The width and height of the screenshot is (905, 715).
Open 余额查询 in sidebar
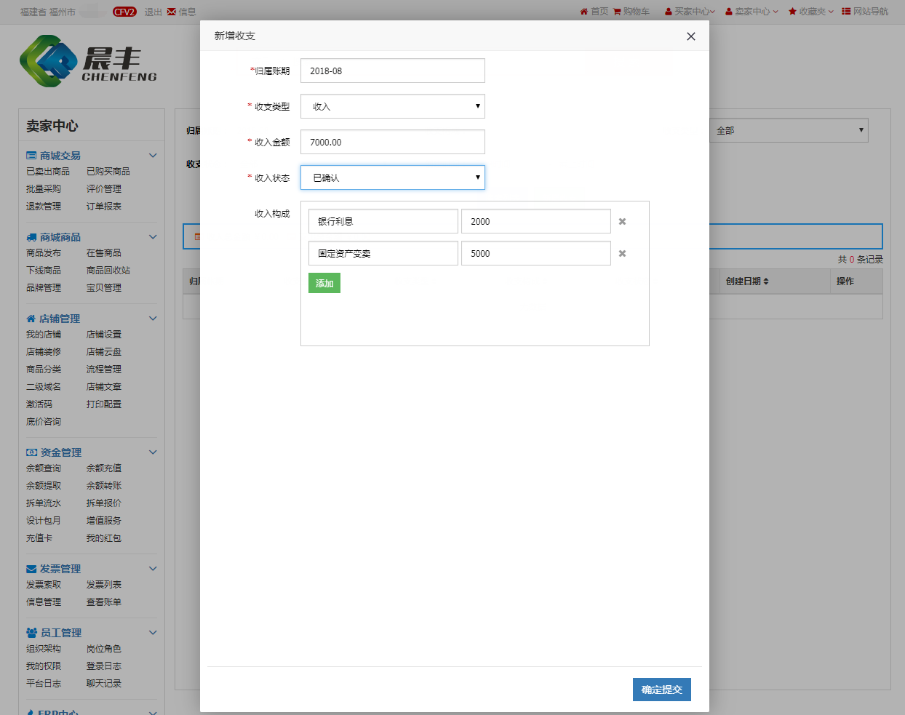point(44,468)
